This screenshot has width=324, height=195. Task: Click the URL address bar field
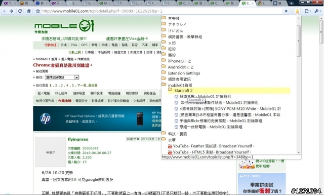coord(162,11)
